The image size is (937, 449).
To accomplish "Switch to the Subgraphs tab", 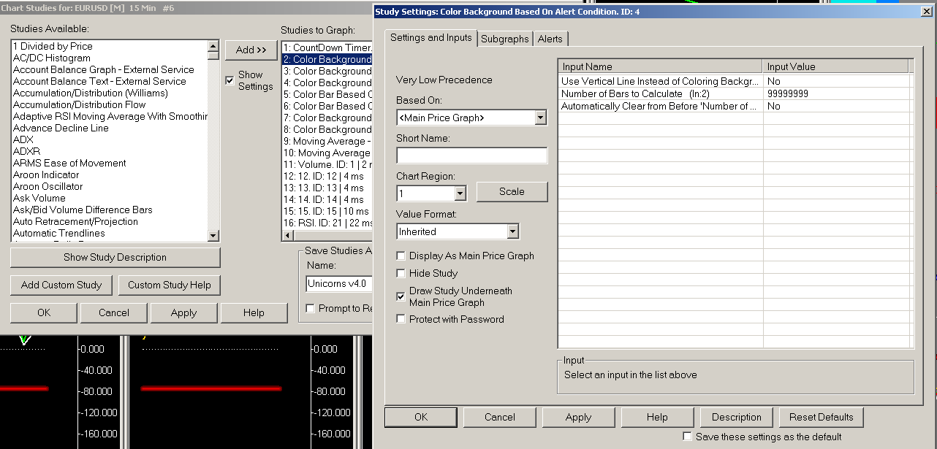I will 504,39.
